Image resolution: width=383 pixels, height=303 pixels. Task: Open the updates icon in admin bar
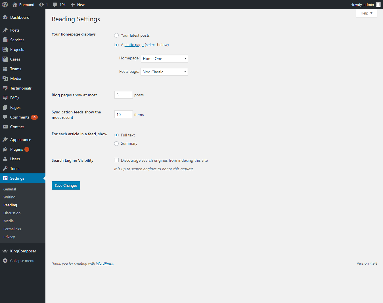pyautogui.click(x=41, y=5)
